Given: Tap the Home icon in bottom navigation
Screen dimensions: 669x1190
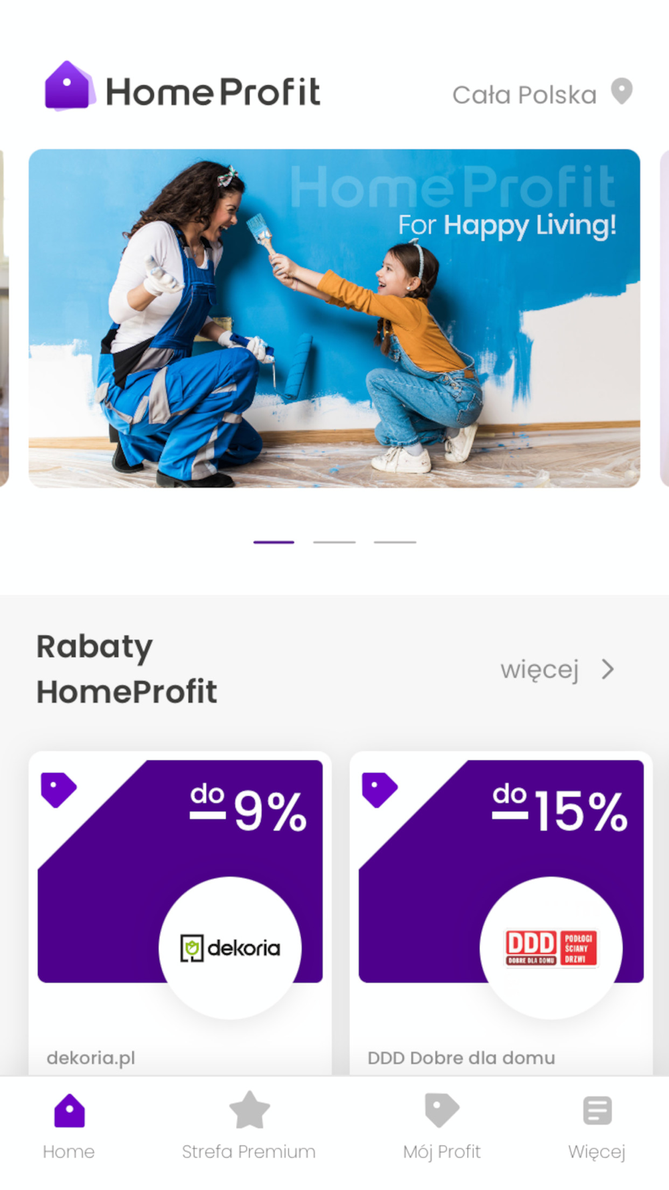Looking at the screenshot, I should [69, 1110].
